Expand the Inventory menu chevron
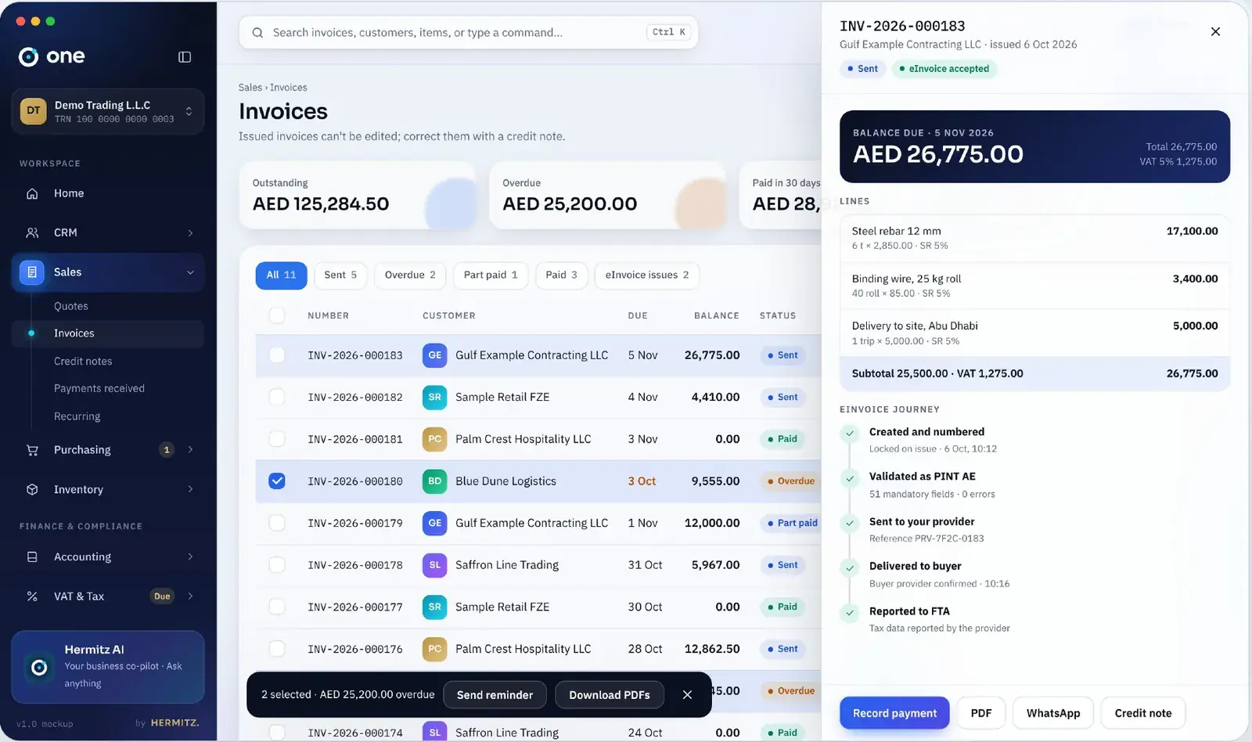 190,489
